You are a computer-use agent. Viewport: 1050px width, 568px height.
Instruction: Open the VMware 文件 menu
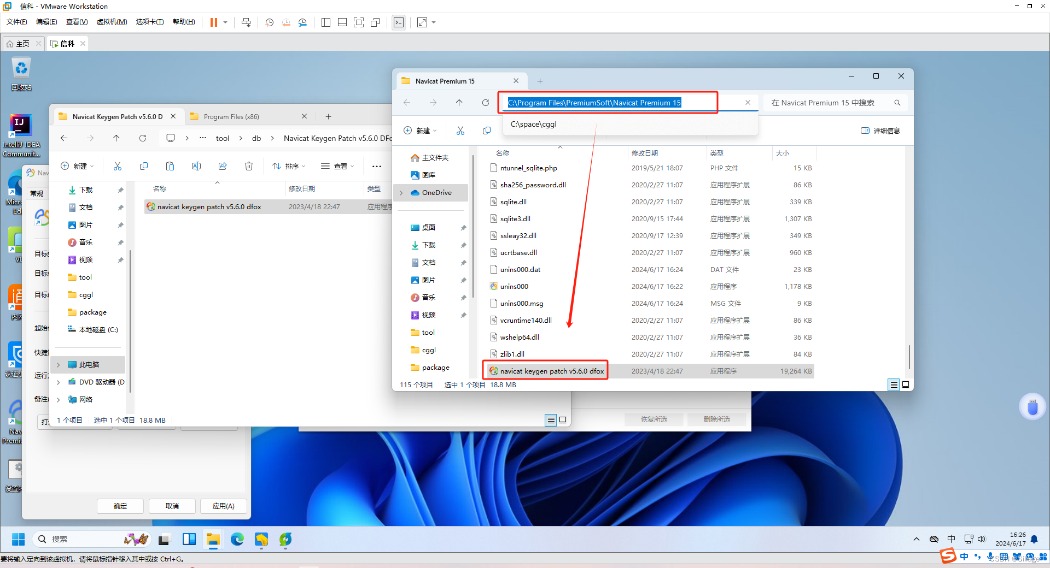pos(16,22)
